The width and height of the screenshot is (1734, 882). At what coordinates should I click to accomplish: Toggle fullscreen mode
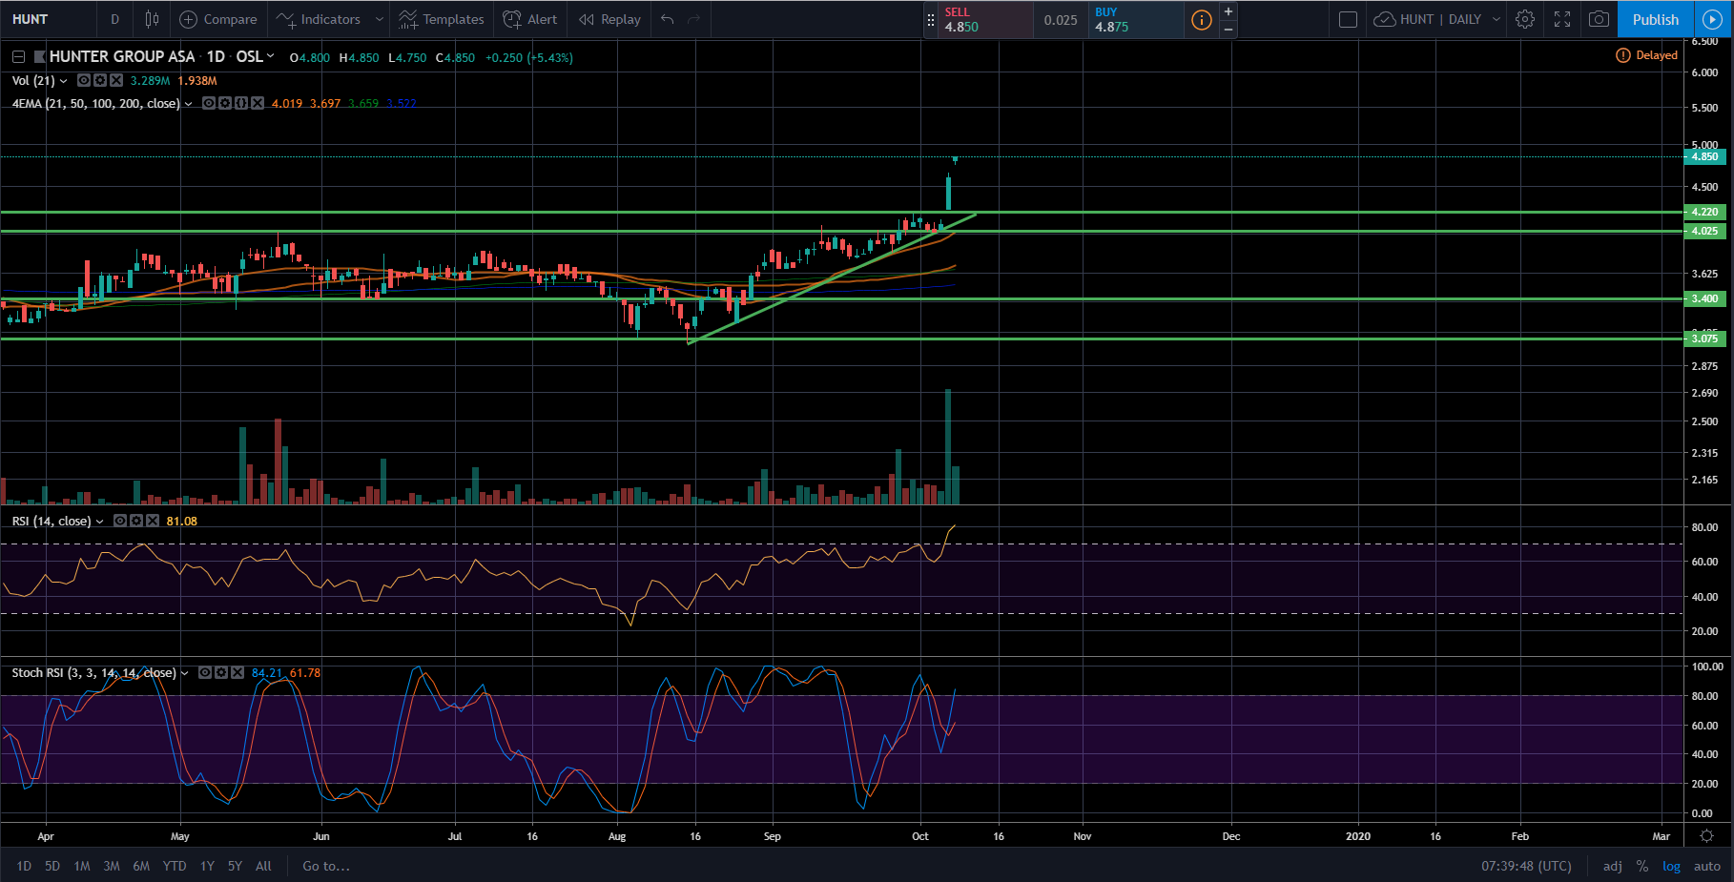click(1562, 19)
